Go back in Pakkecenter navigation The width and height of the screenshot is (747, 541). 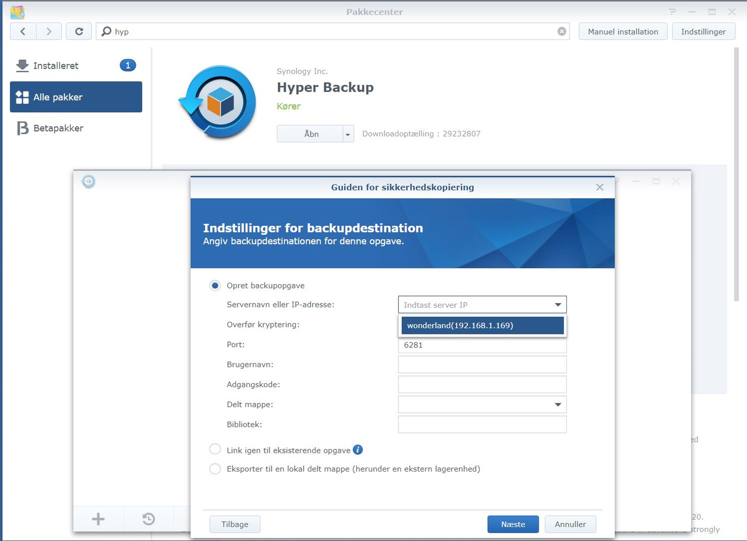[23, 31]
